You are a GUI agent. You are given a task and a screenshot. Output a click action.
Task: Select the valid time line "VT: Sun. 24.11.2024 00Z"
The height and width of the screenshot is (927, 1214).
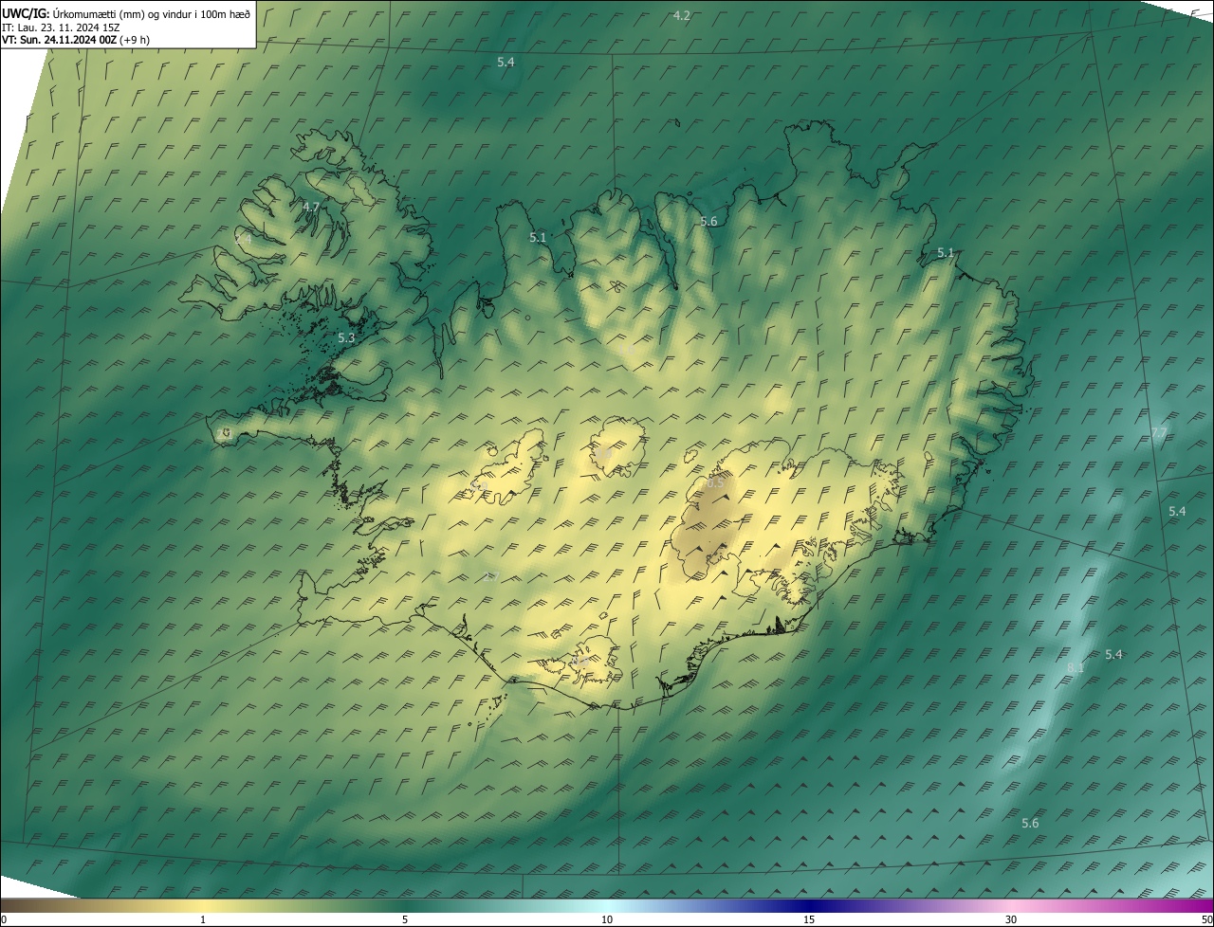point(59,40)
